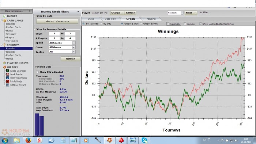Select the By Tourney radio button
Viewport: 256px width, 144px height.
[x=84, y=24]
